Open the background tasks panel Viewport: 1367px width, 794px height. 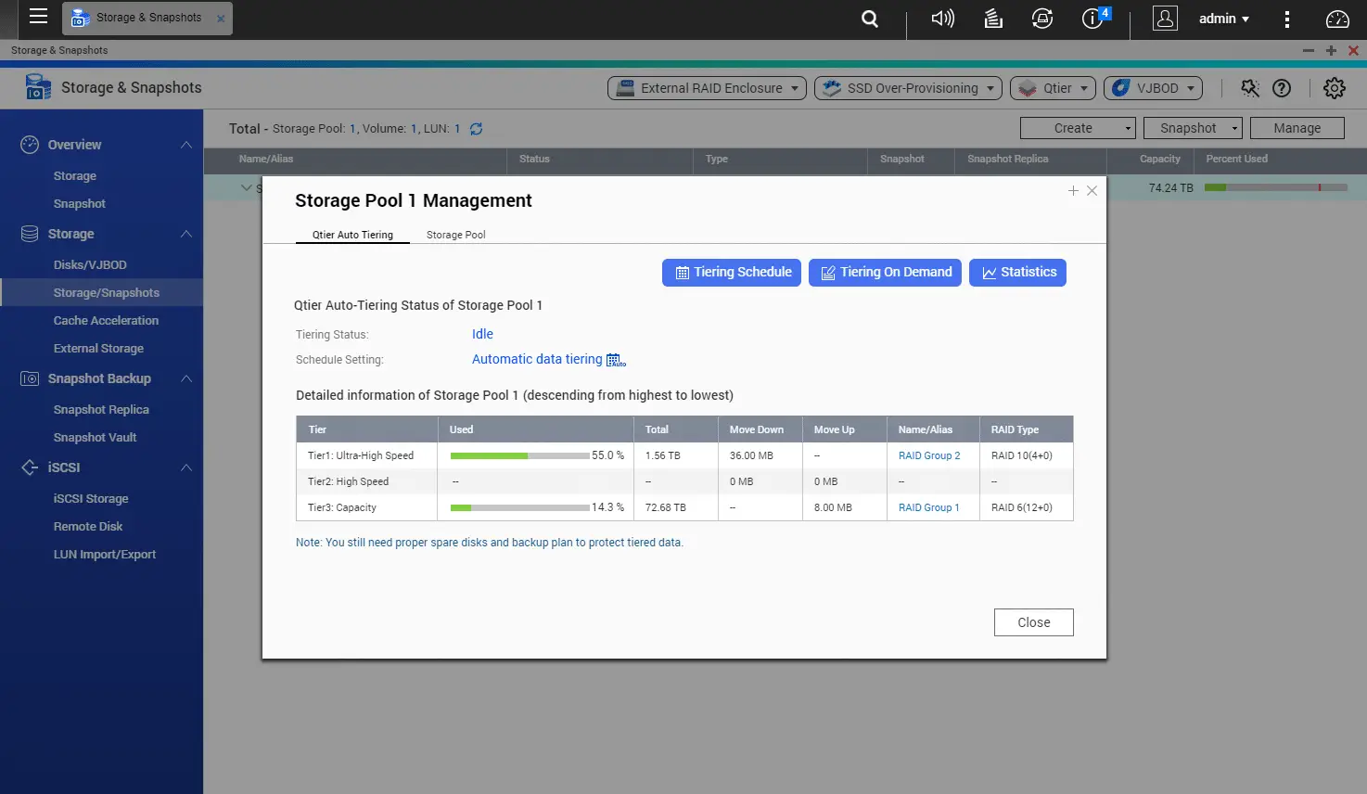tap(992, 19)
